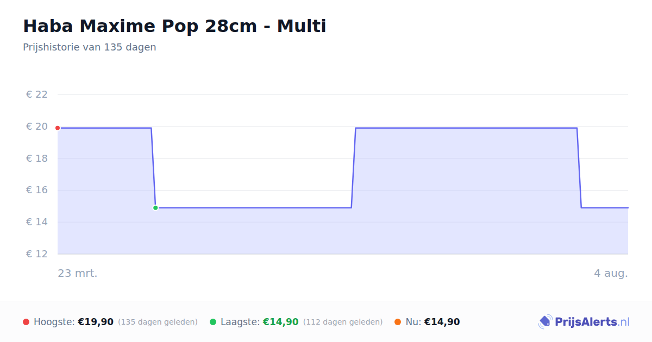Click the highest price value €19,90
652x342 pixels.
pyautogui.click(x=96, y=322)
